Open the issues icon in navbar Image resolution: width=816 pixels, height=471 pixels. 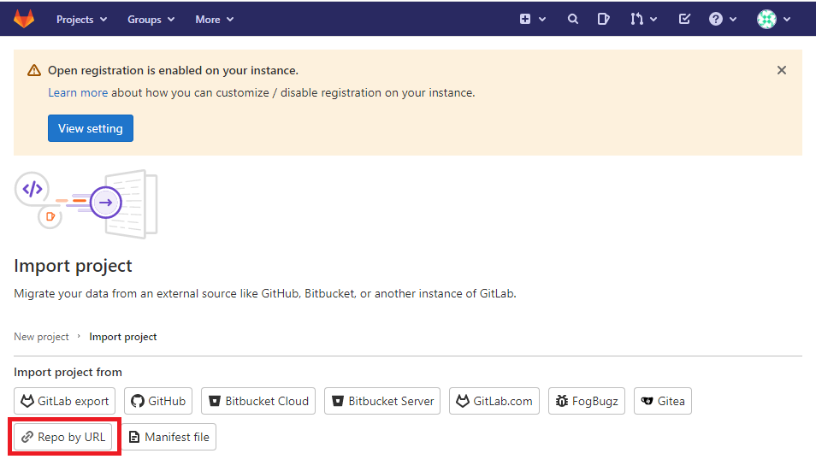point(603,20)
